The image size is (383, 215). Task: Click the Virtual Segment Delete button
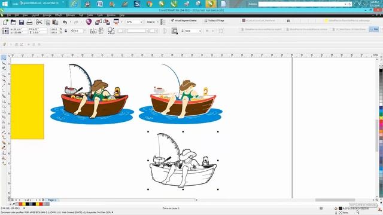184,21
